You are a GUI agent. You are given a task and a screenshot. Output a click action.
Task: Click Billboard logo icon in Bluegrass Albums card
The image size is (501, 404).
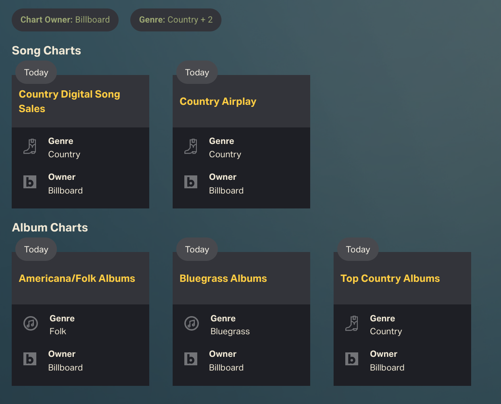(x=191, y=359)
